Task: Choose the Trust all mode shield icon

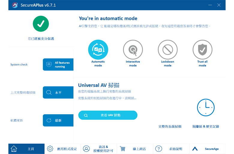Action: tap(202, 50)
